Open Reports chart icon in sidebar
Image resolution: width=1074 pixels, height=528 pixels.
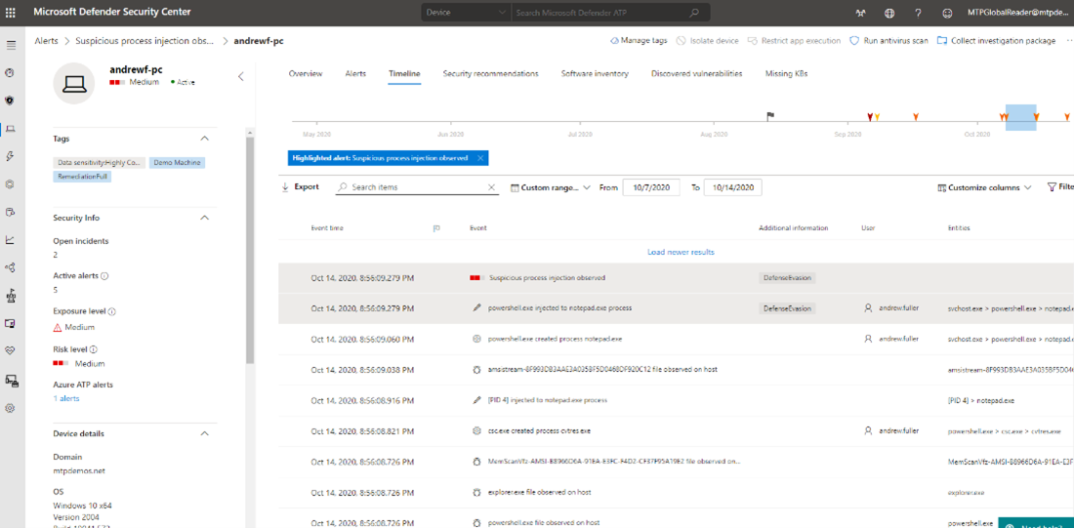point(11,240)
